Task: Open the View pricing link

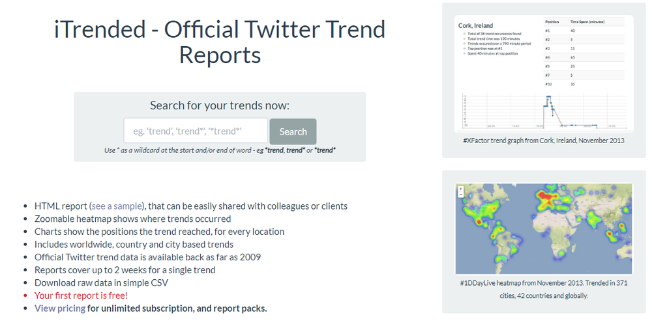Action: pyautogui.click(x=60, y=308)
